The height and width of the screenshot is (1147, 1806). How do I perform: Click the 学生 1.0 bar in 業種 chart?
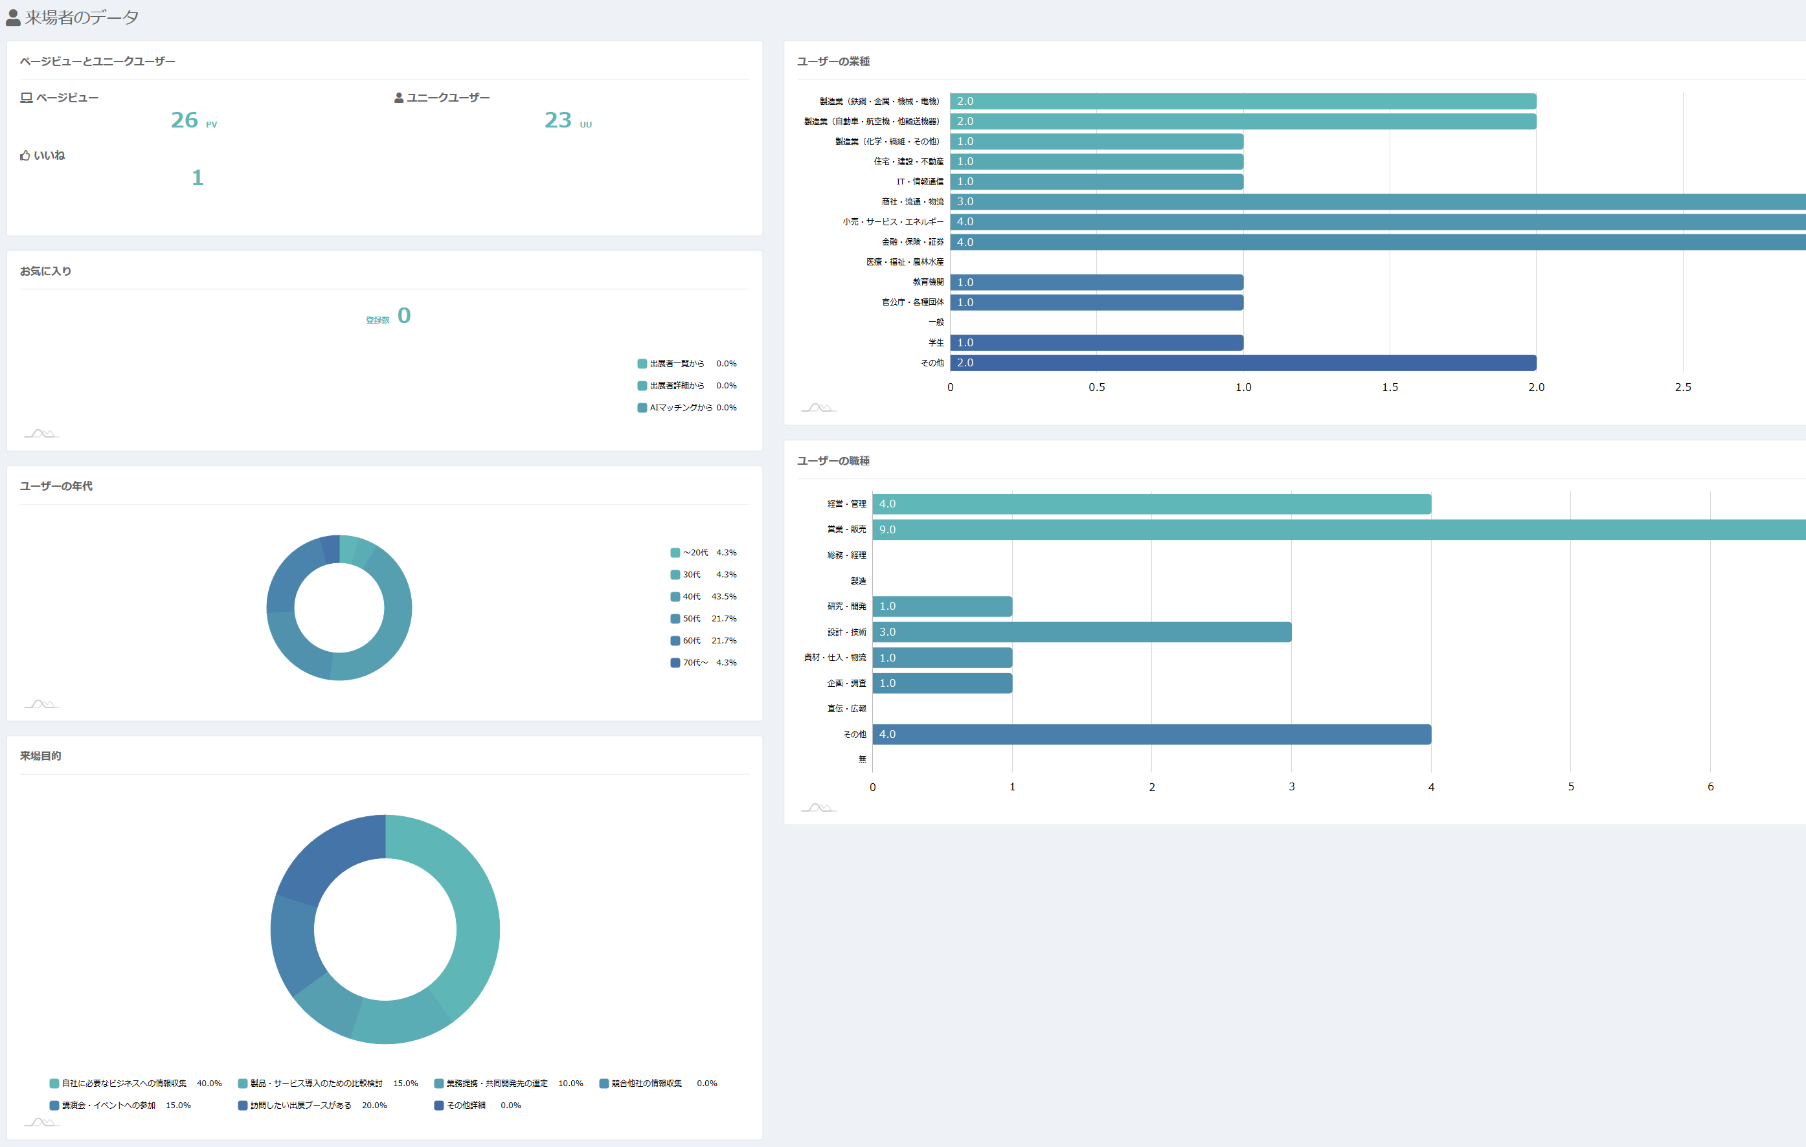point(1096,342)
